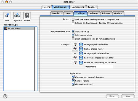
Task: Click the Duplicate workgroup icon
Action: tap(17, 15)
